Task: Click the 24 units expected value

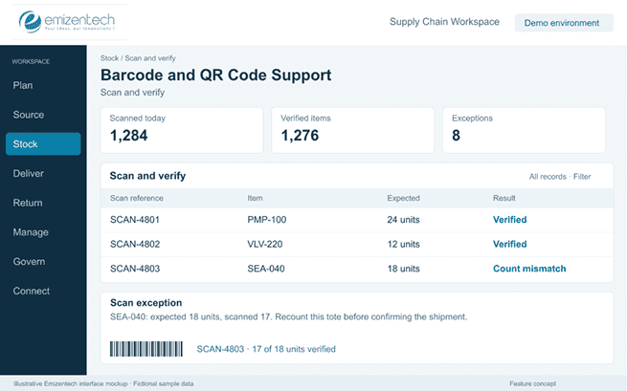Action: (403, 220)
